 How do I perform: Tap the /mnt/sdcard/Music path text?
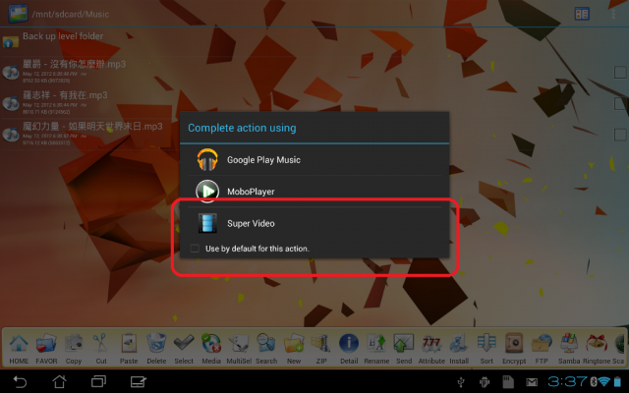pyautogui.click(x=71, y=14)
